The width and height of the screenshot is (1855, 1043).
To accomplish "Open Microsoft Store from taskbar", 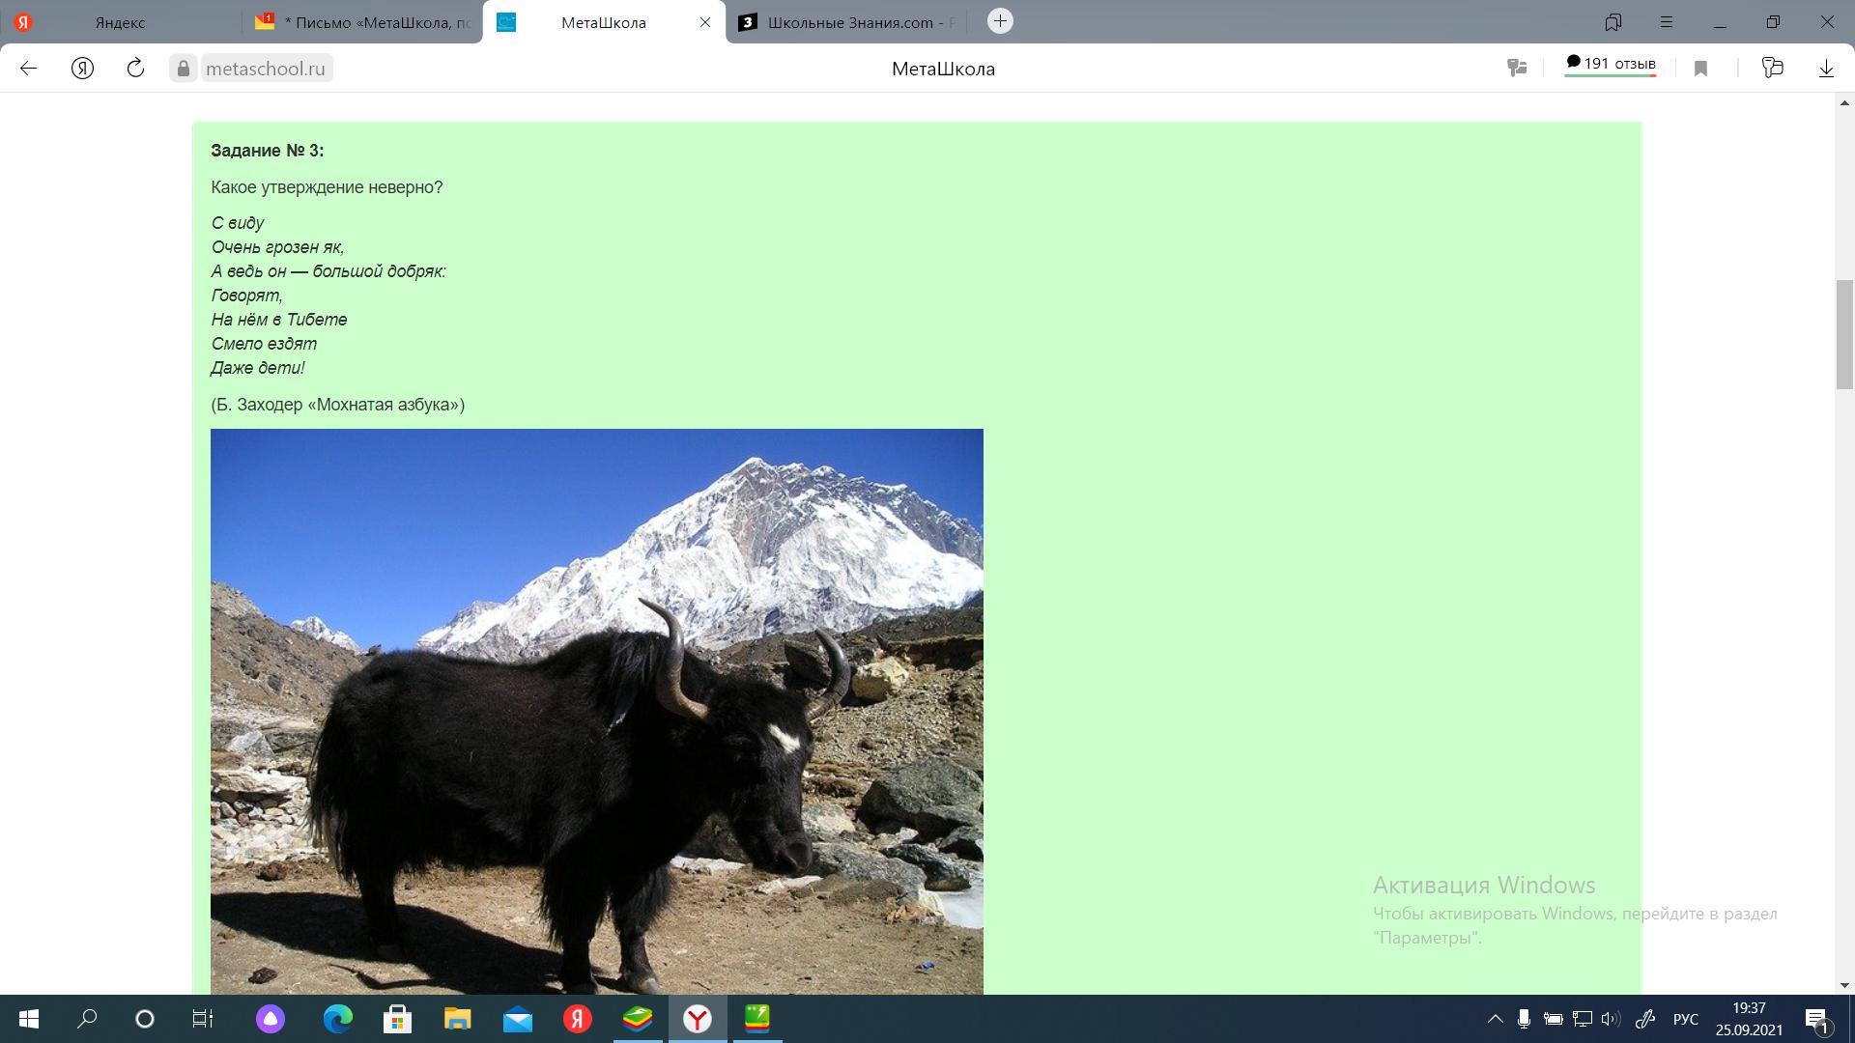I will point(397,1019).
